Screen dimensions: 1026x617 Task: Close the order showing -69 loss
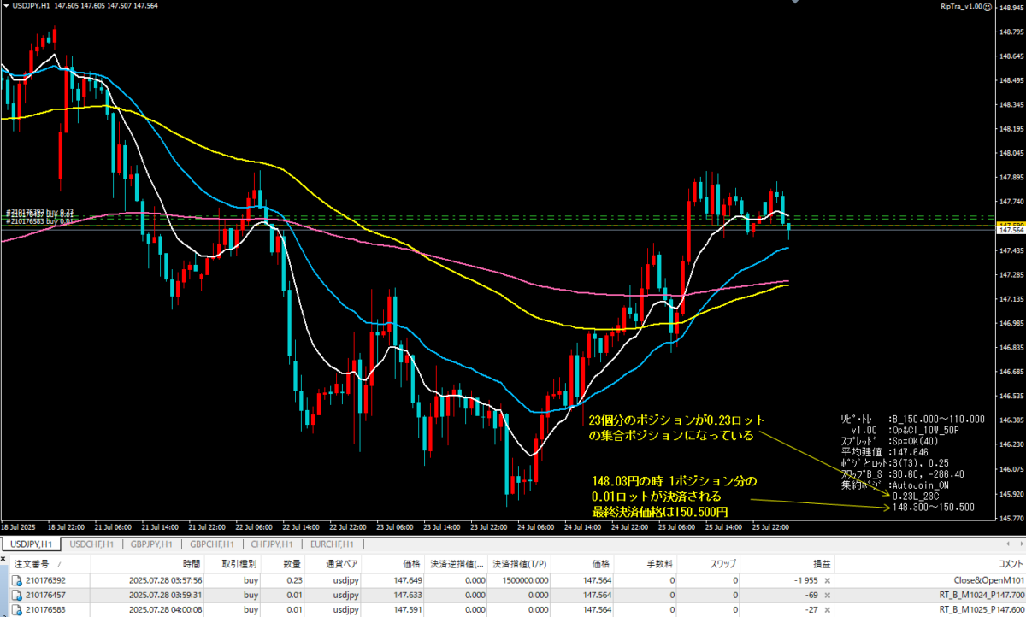[x=826, y=595]
